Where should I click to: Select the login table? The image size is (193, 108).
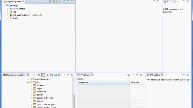(39, 88)
